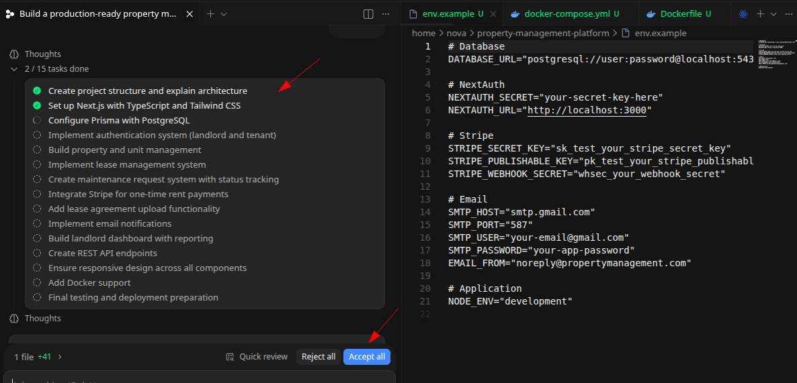
Task: Click the plus icon to start new chat
Action: pyautogui.click(x=211, y=14)
